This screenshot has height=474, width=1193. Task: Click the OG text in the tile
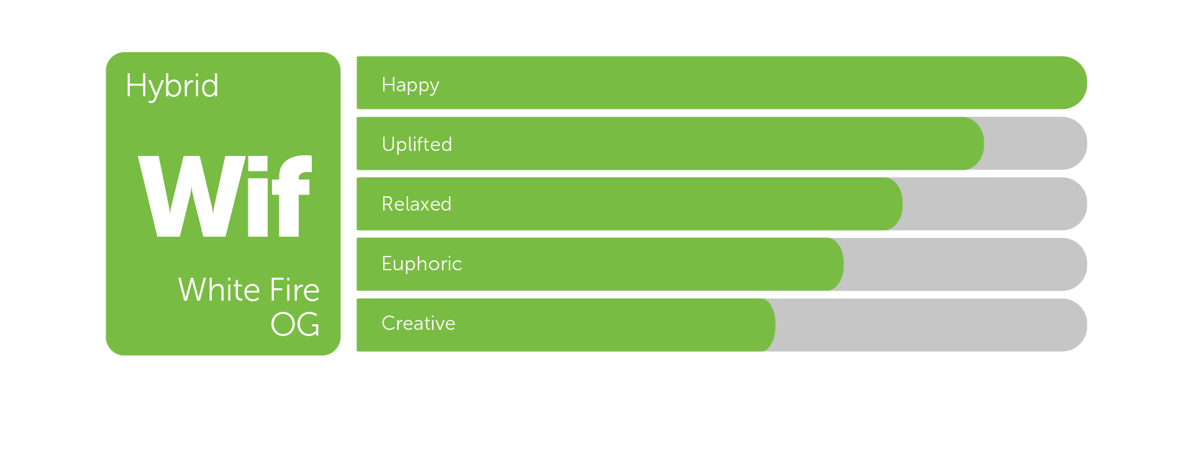[x=295, y=324]
